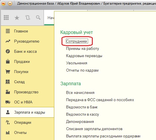Click the search magnifier icon

tap(38, 18)
